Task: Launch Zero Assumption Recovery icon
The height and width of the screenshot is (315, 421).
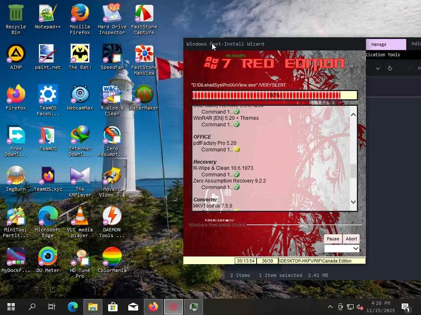Action: pos(112,141)
